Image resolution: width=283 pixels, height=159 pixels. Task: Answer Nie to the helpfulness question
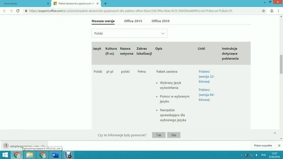coord(174,135)
